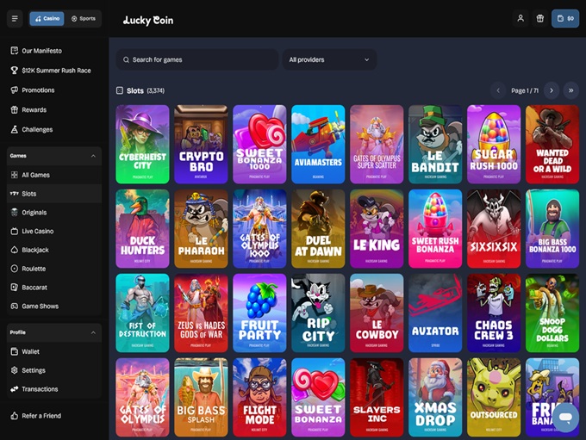Launch Big Bass Splash slot
Image resolution: width=586 pixels, height=440 pixels.
(x=201, y=398)
